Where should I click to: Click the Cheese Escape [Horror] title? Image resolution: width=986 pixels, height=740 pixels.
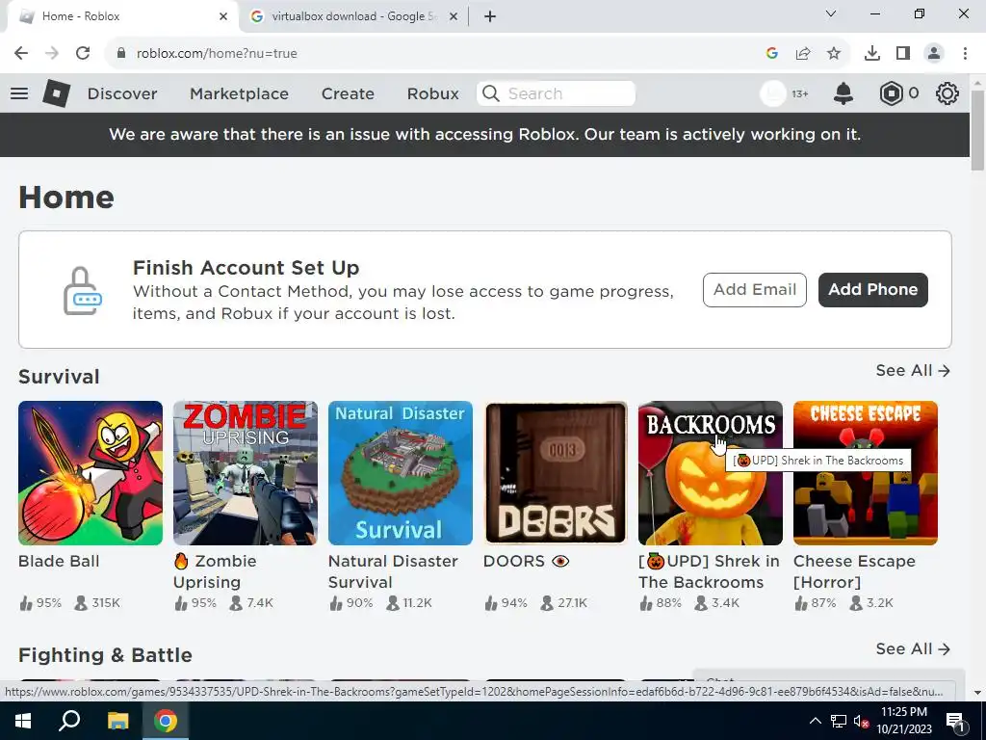tap(854, 571)
